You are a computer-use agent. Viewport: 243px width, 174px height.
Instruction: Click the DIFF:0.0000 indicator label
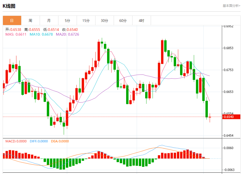(39, 141)
